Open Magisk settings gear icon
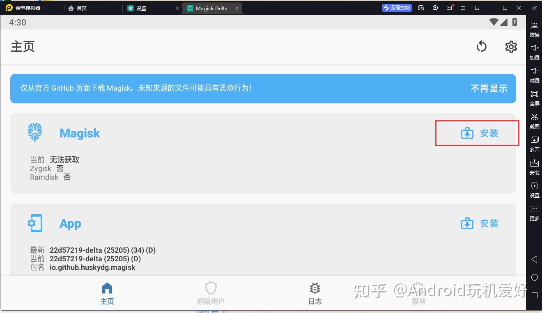This screenshot has height=313, width=542. pos(511,46)
